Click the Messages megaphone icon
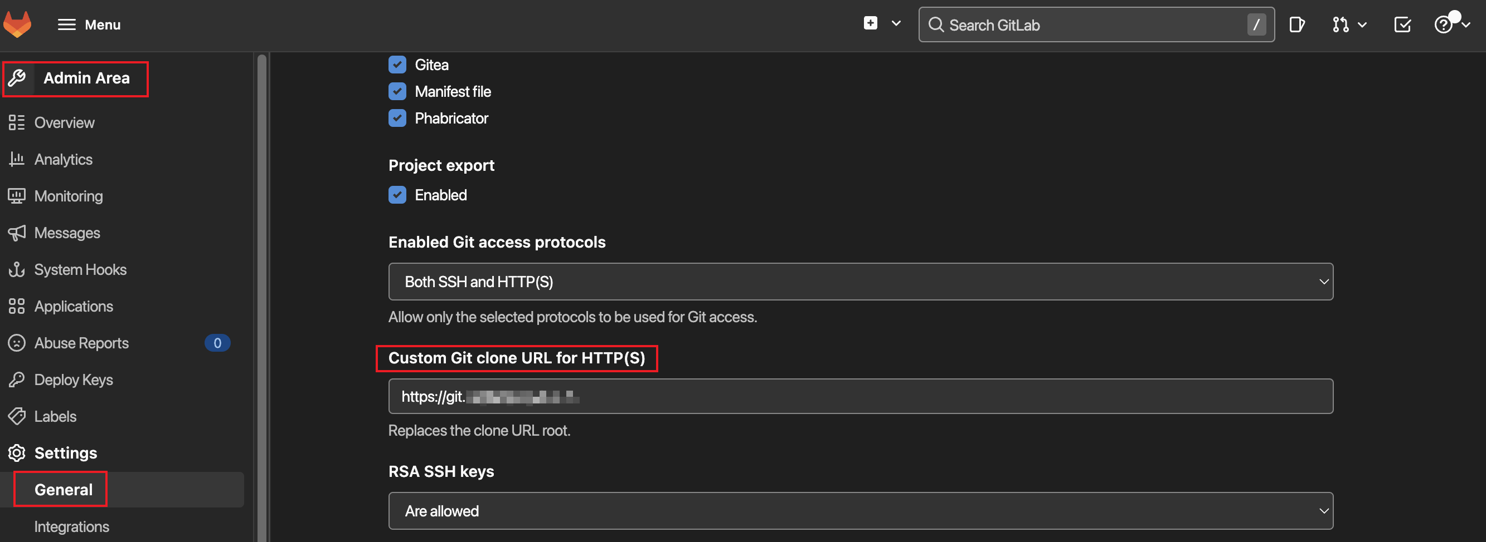1486x542 pixels. pyautogui.click(x=17, y=233)
